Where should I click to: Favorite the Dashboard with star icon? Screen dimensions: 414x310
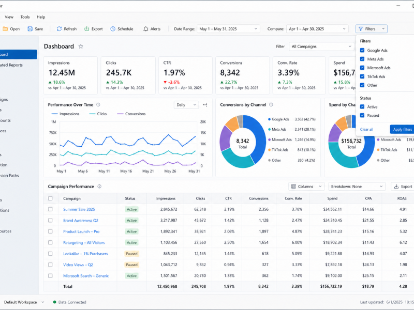[x=81, y=47]
